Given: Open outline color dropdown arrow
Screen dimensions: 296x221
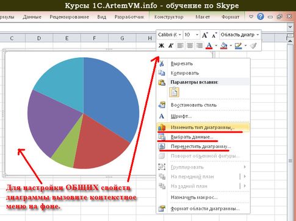Looking at the screenshot, I should (245, 46).
